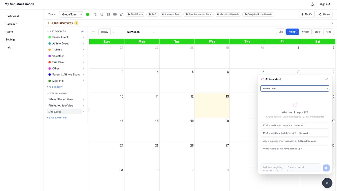Click the Today button
Screen dimensions: 337x191
(104, 32)
